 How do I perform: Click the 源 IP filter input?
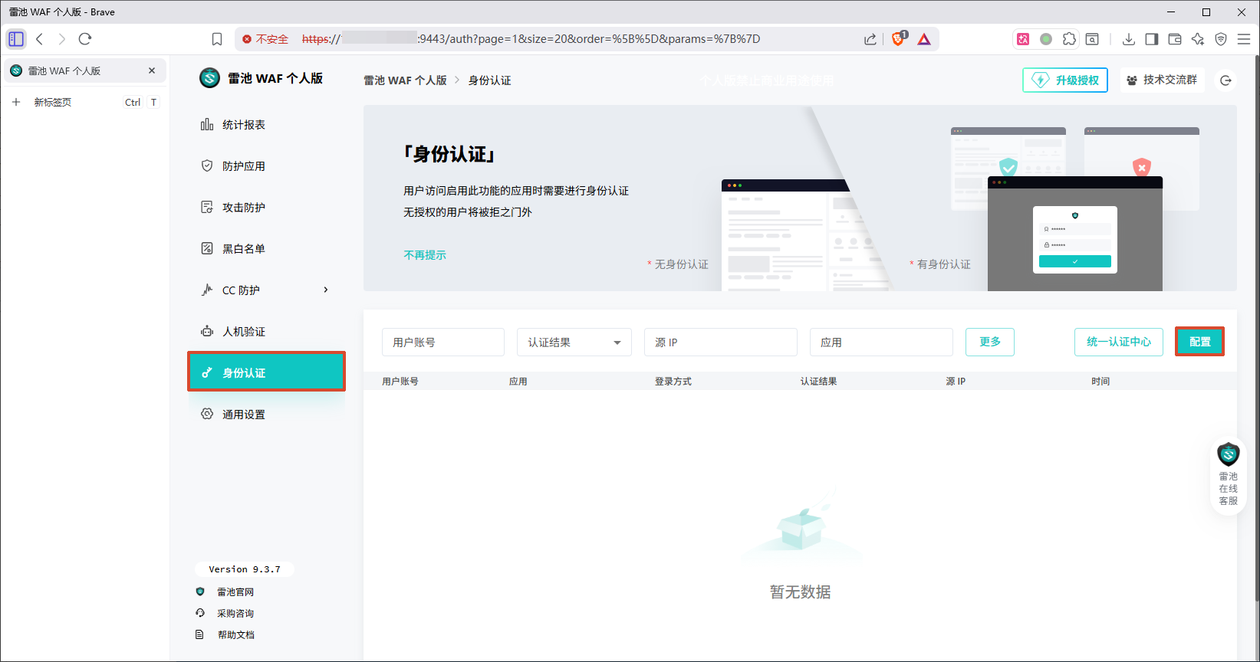(721, 342)
